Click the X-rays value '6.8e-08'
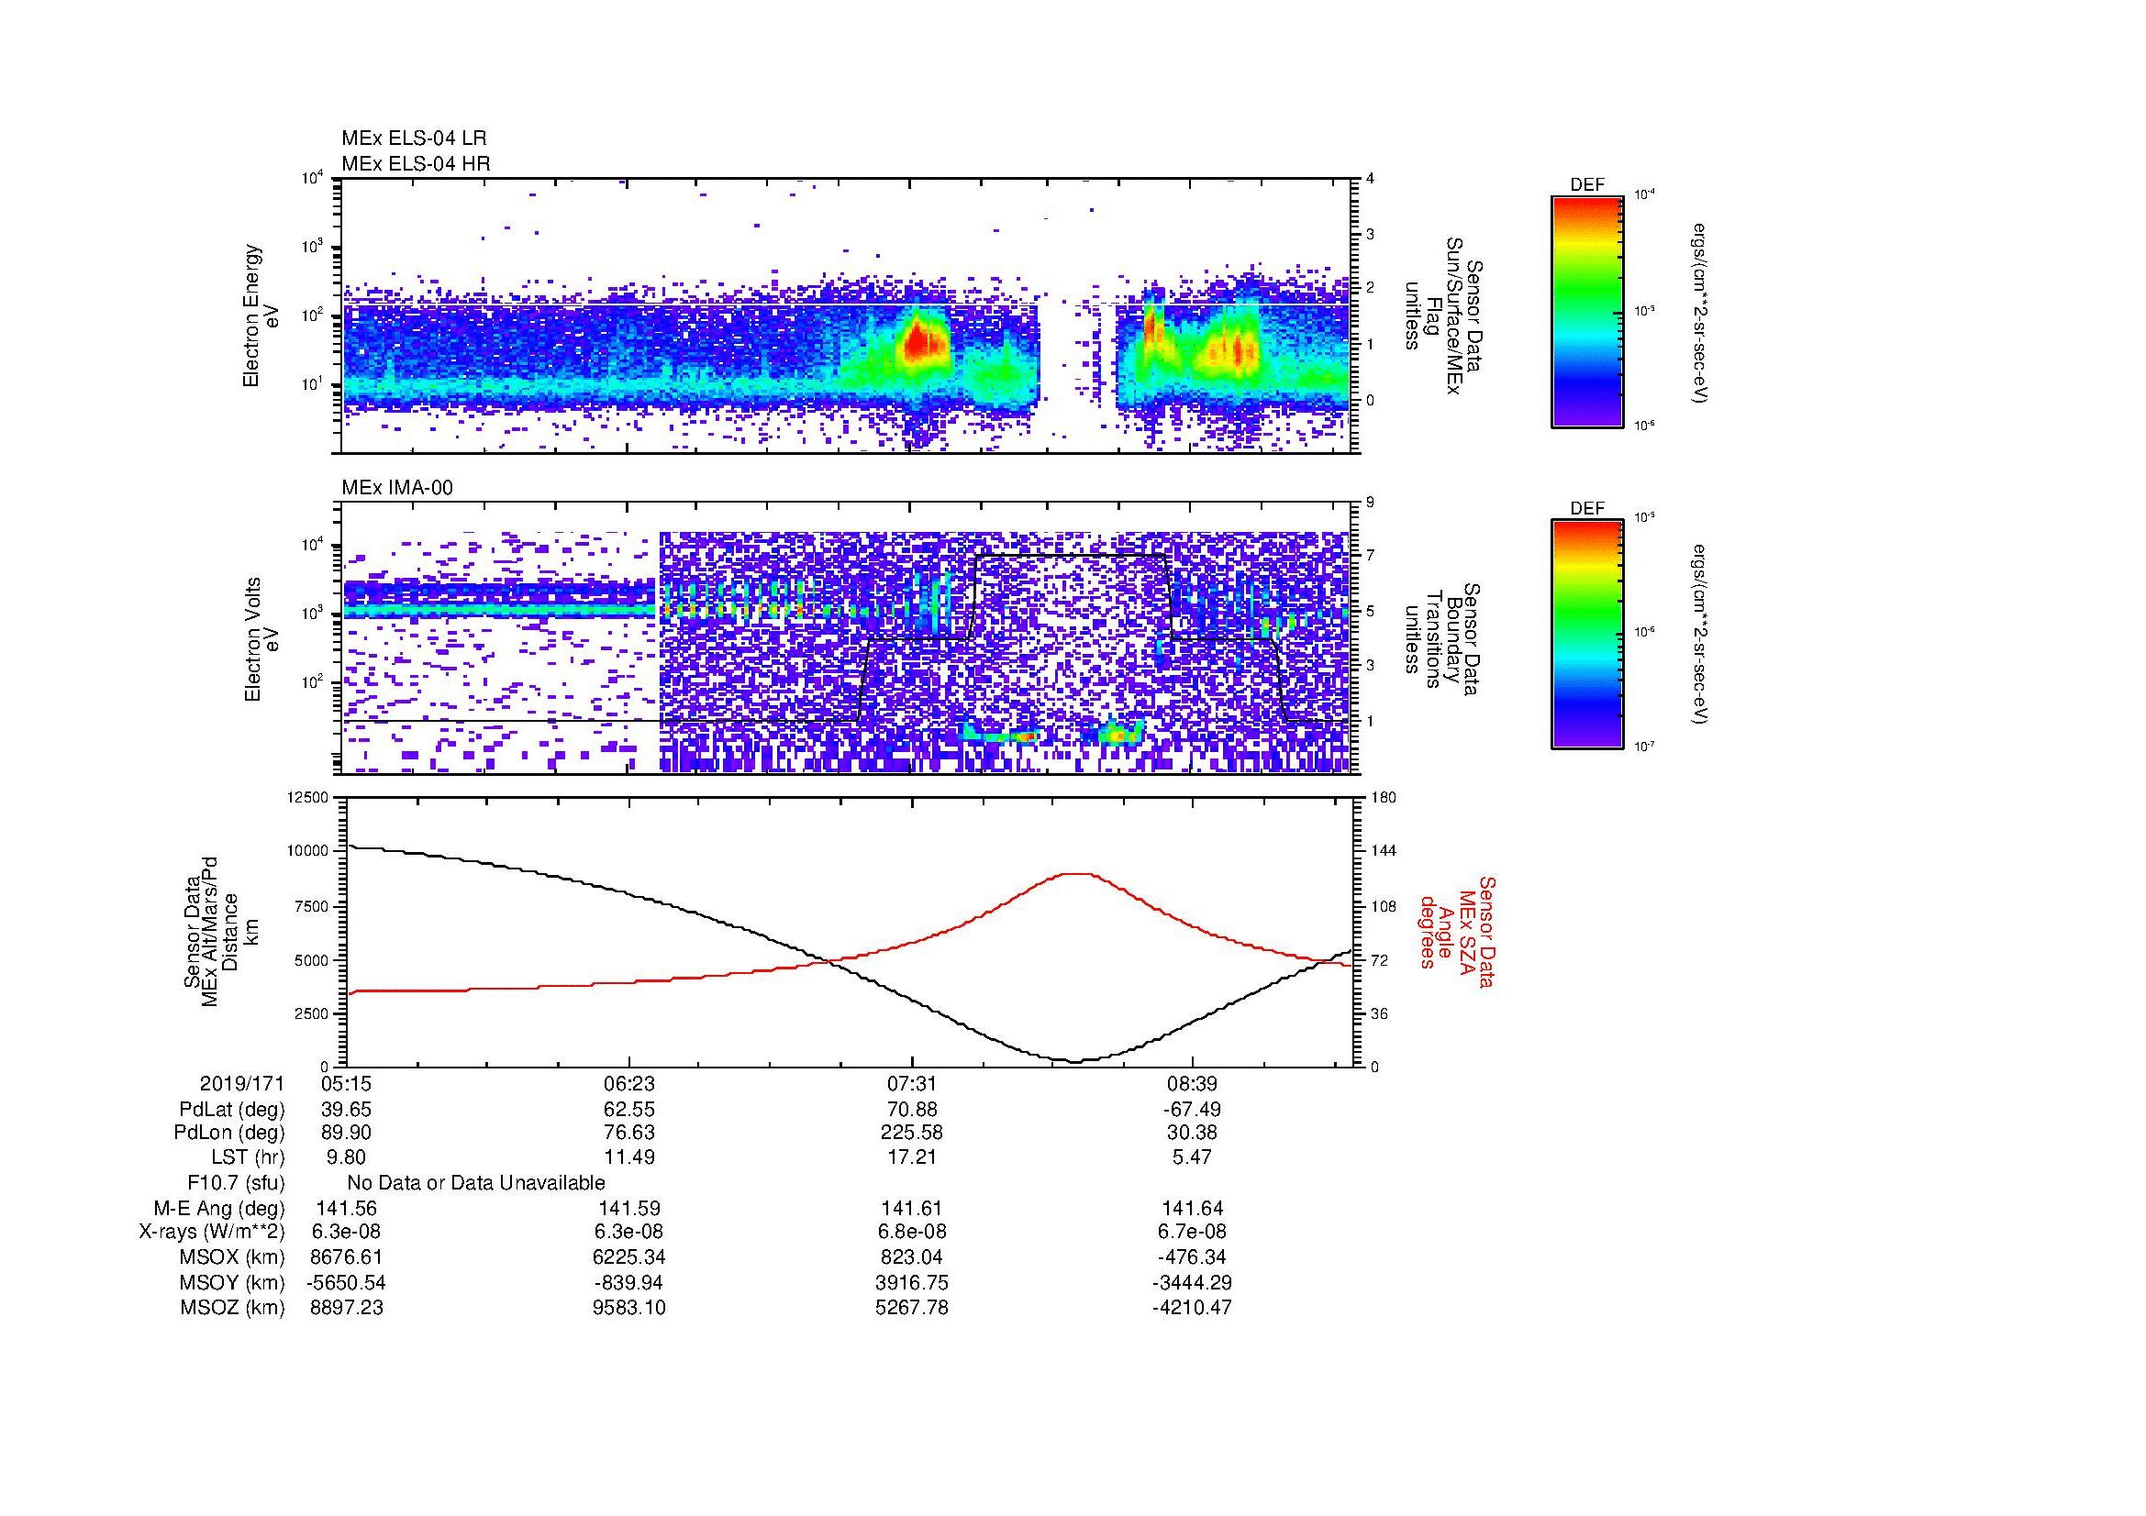Screen dimensions: 2146x1516 (911, 1232)
